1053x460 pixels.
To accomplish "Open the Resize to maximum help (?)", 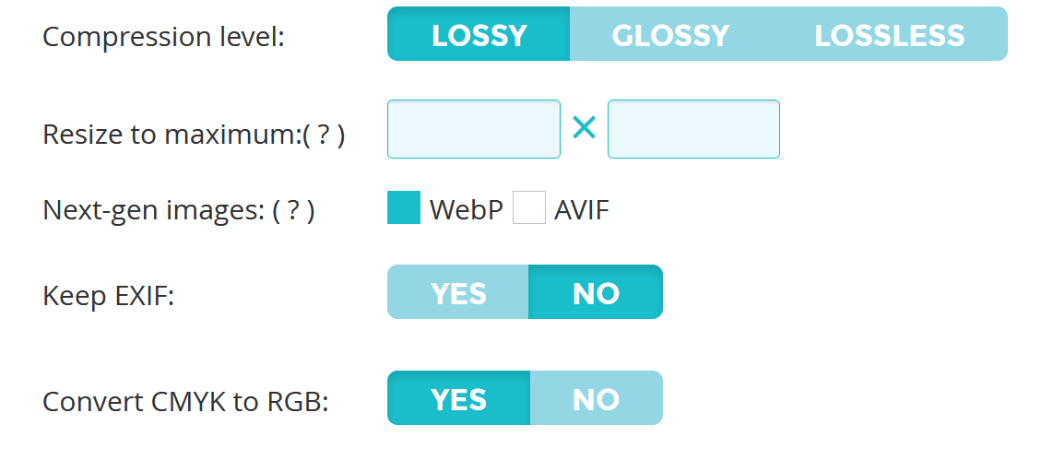I will (x=324, y=136).
